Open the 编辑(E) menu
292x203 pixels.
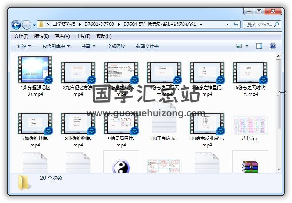click(x=42, y=36)
